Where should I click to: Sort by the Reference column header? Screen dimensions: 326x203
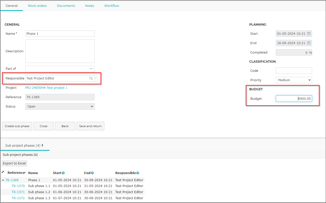(16, 173)
